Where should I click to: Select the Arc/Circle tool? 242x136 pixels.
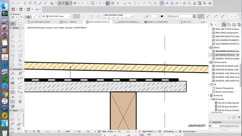coord(13,88)
